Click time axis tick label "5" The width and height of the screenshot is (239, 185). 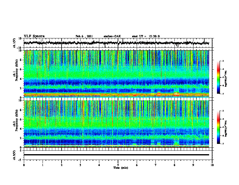[118, 165]
